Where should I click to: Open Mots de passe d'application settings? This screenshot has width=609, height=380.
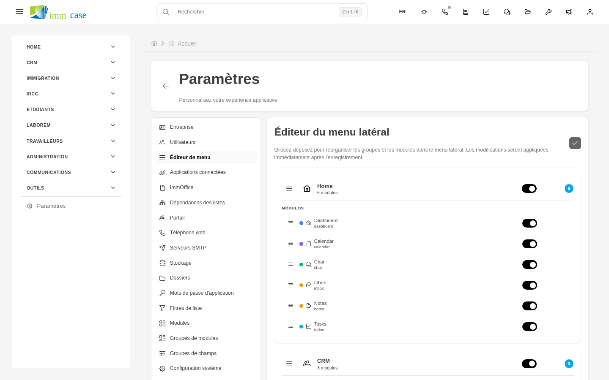tap(206, 293)
